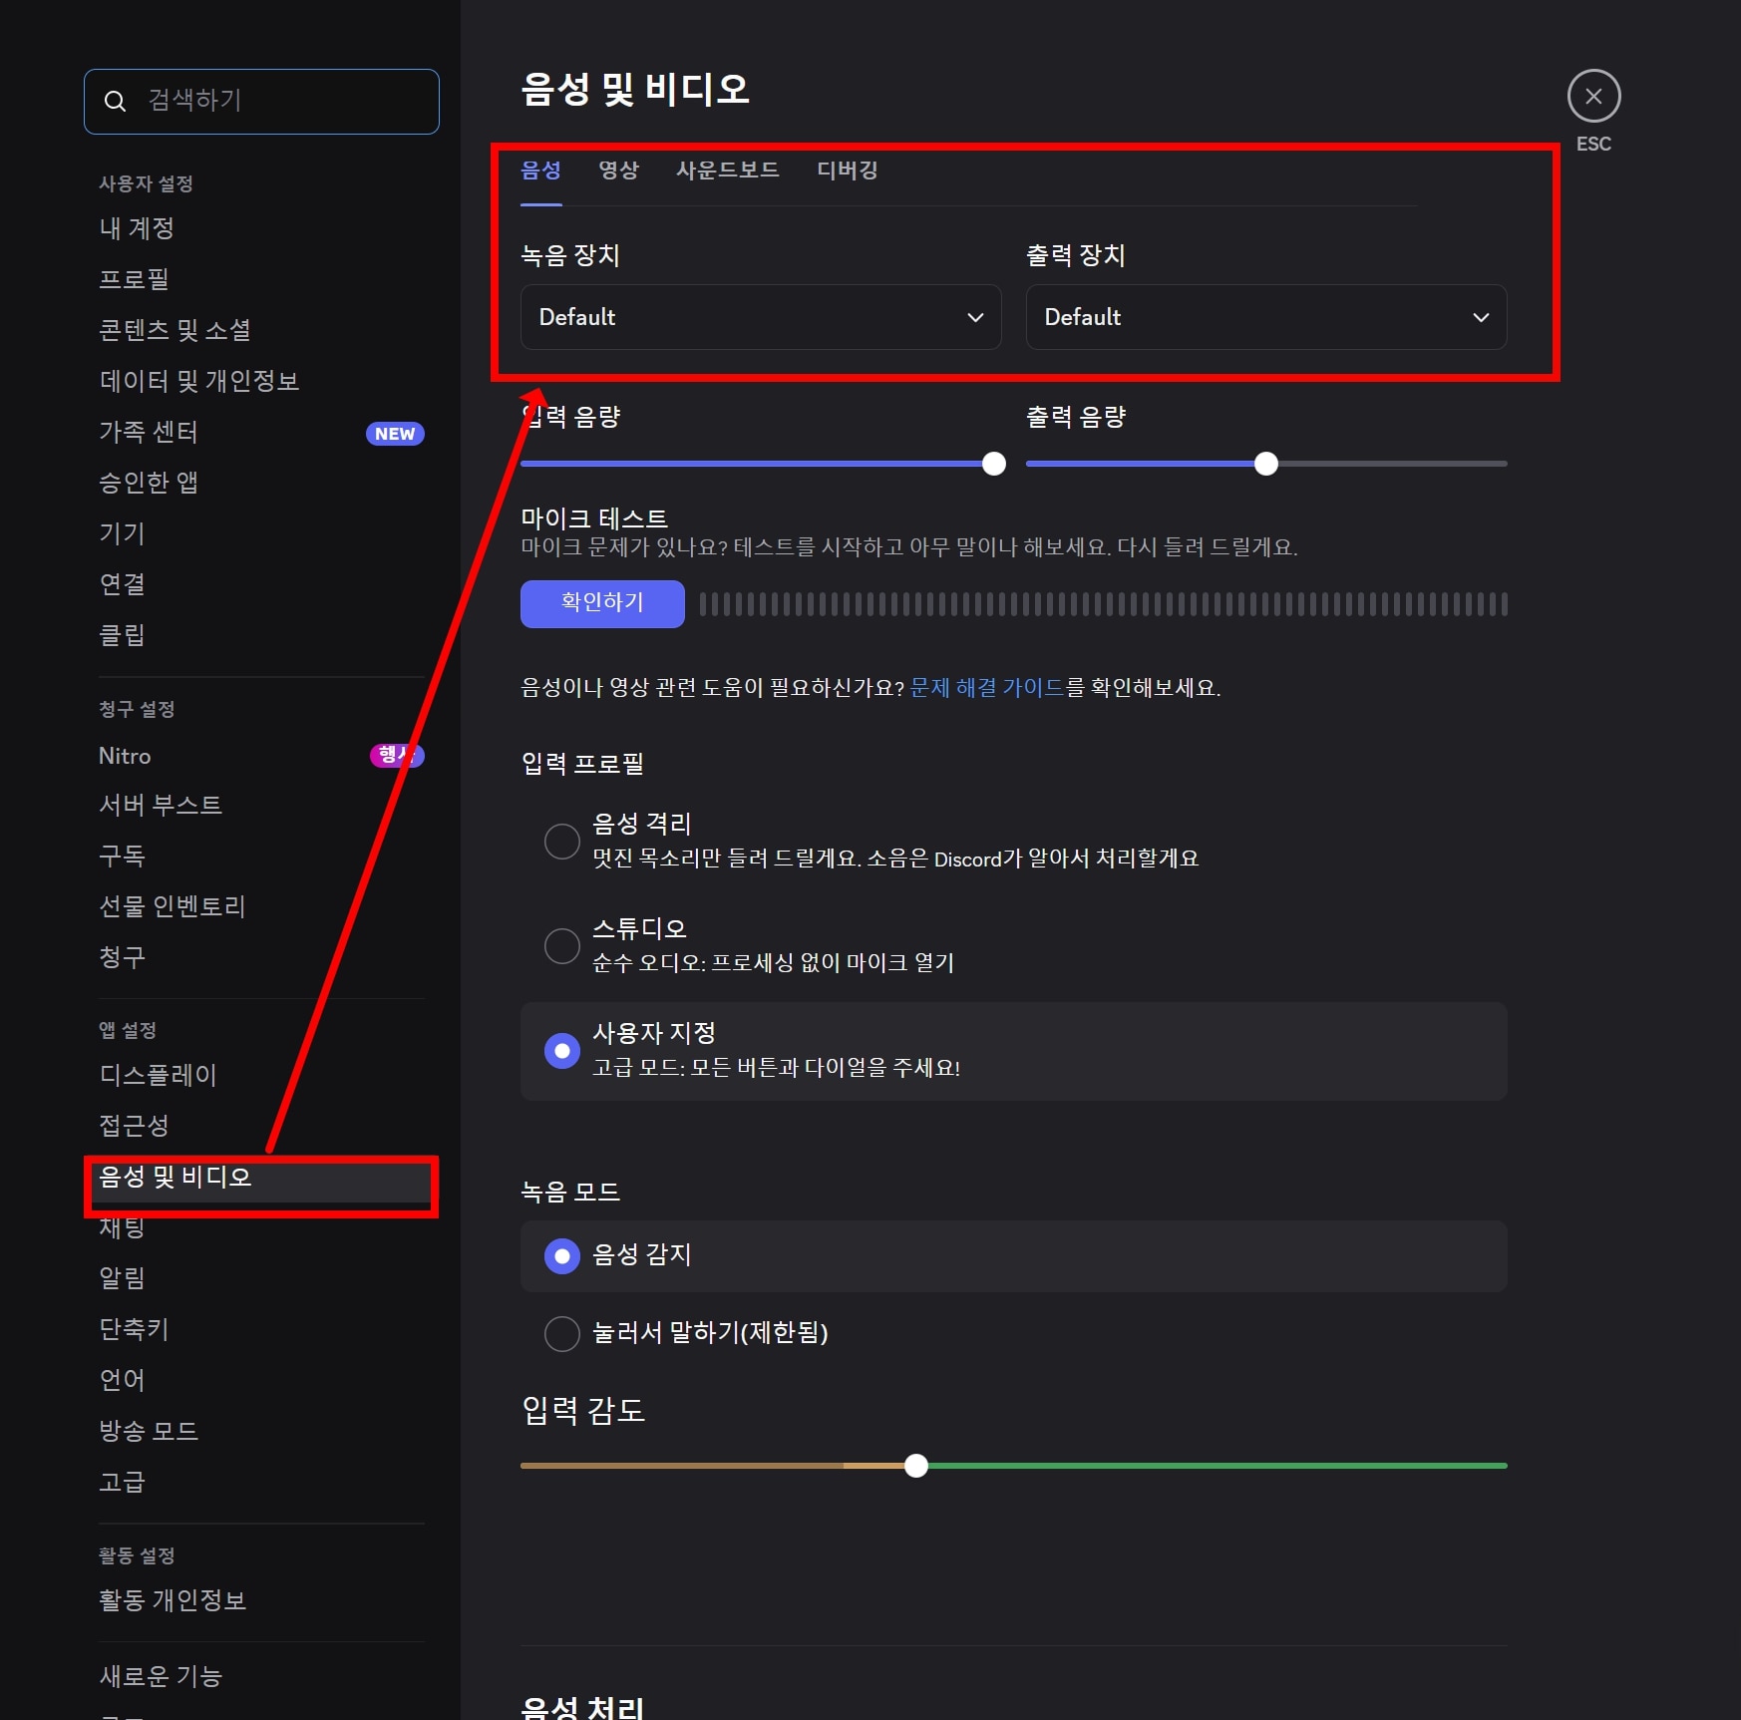
Task: Adjust the 입력 감도 sensitivity slider
Action: click(x=916, y=1465)
